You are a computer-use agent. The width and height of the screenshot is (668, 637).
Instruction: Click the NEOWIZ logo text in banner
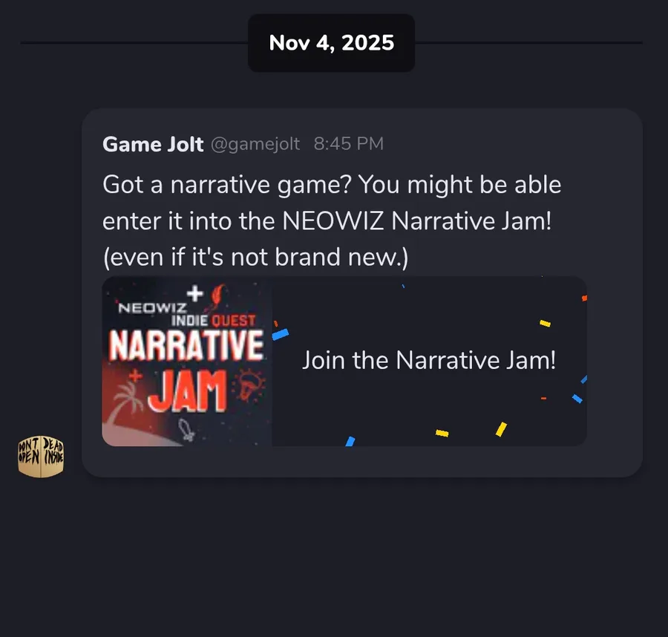click(x=152, y=307)
